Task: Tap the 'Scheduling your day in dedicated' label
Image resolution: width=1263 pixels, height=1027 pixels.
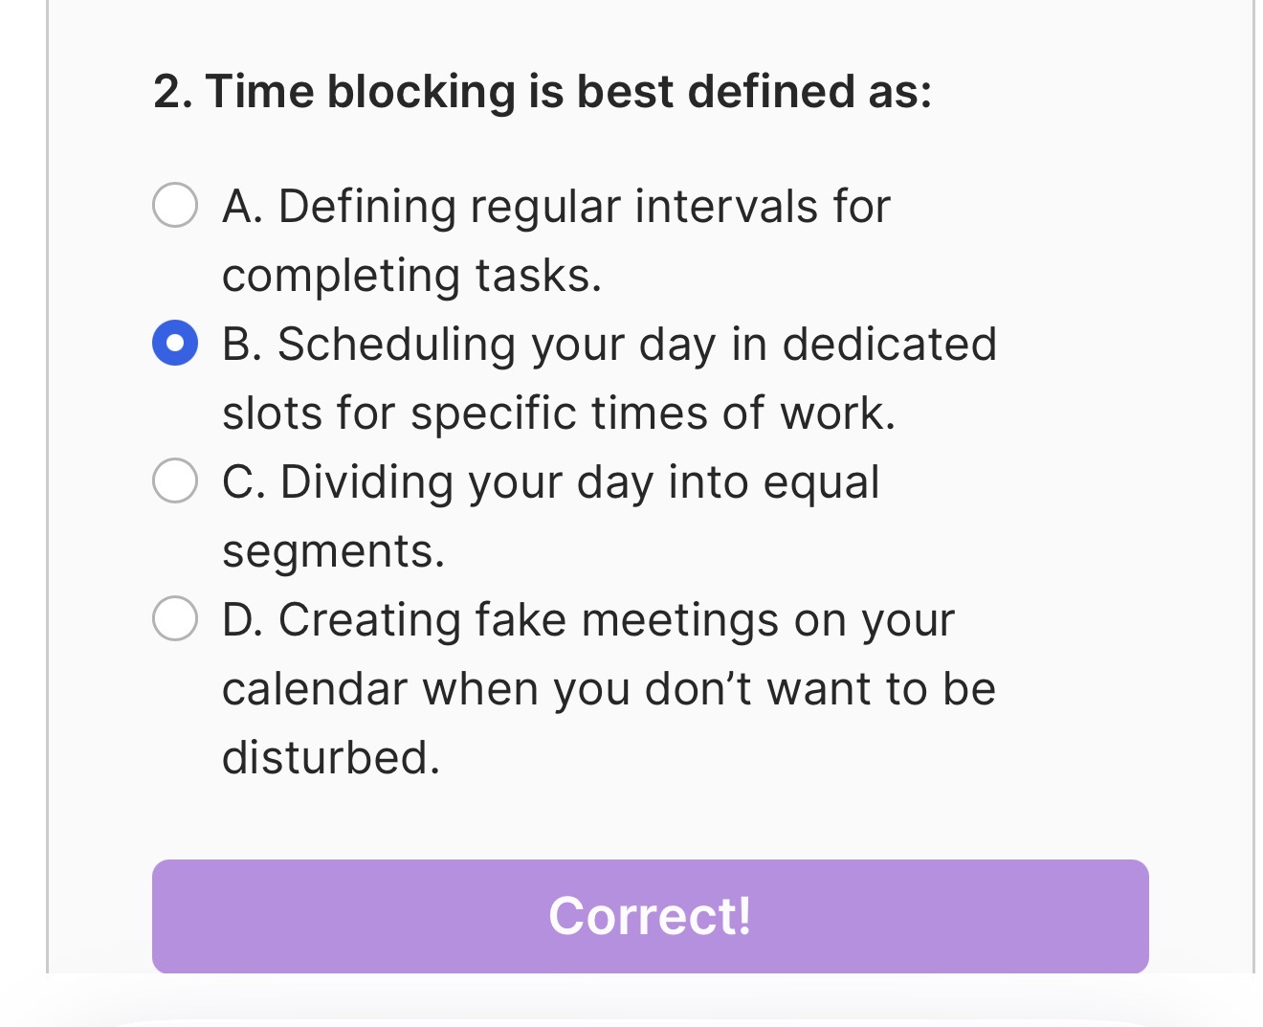Action: click(x=636, y=345)
